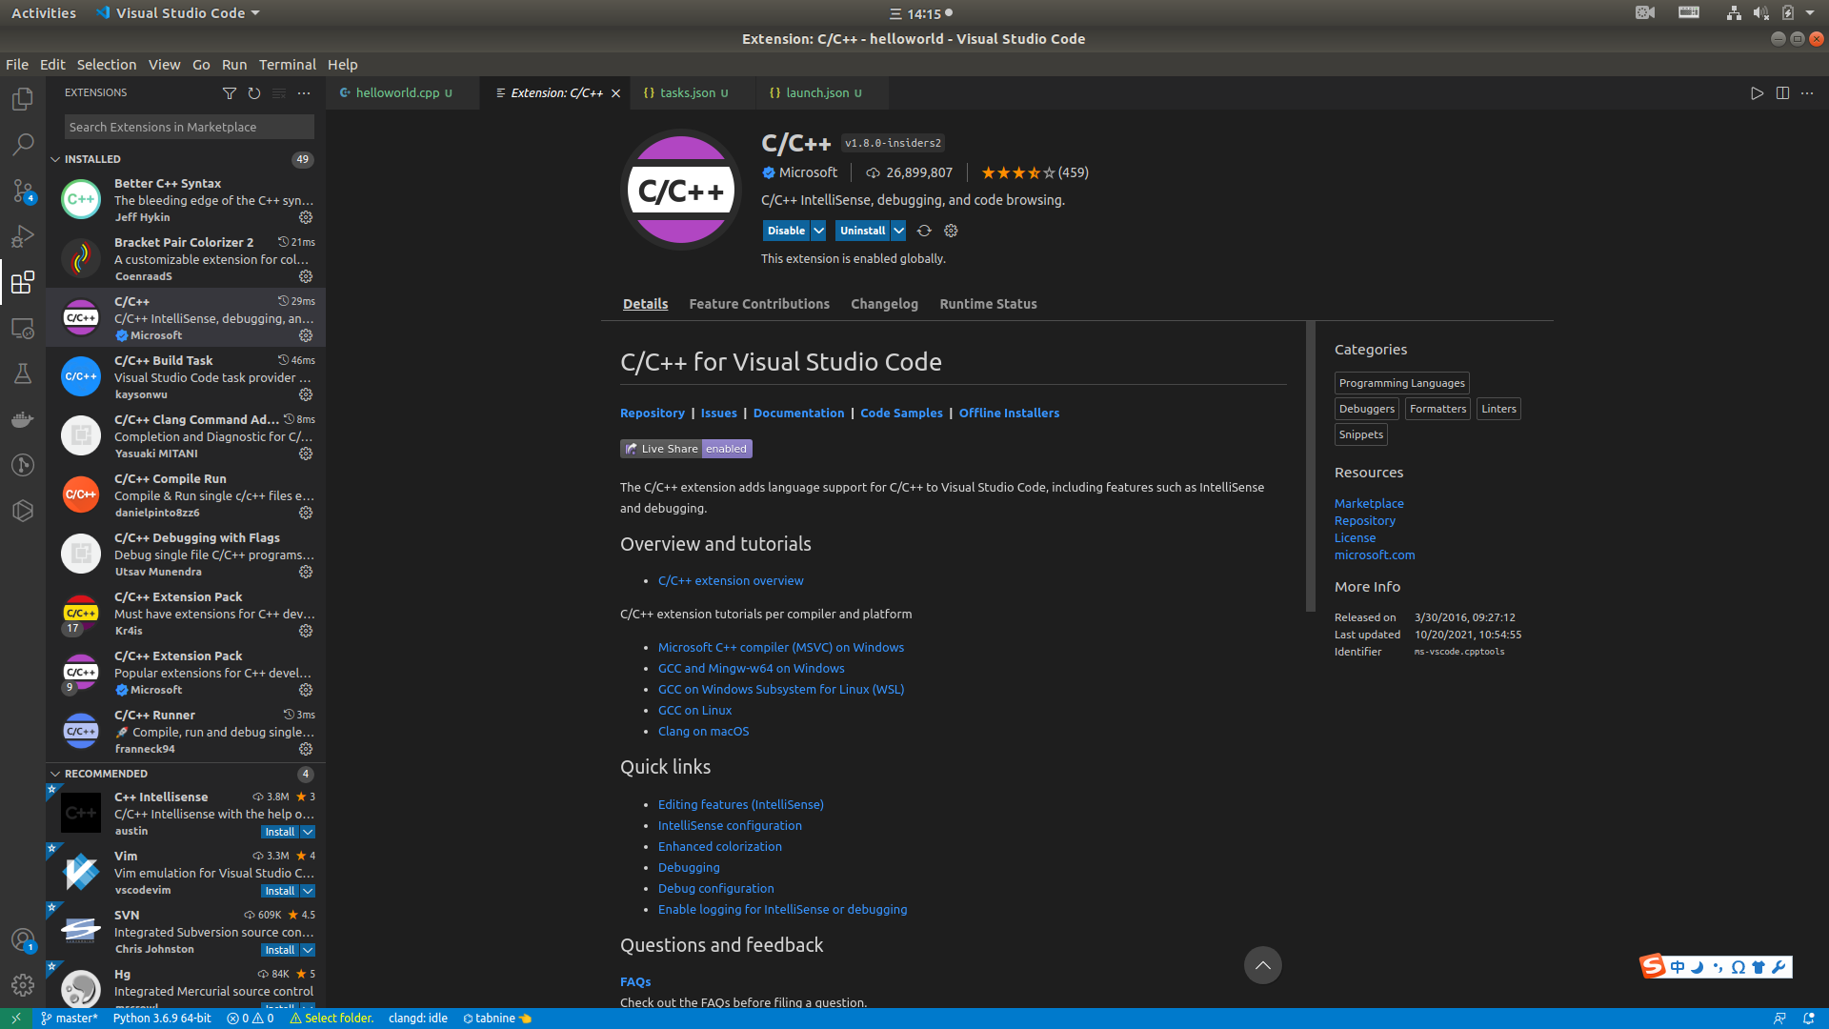1829x1029 pixels.
Task: Open the Search view in activity bar
Action: pos(23,145)
